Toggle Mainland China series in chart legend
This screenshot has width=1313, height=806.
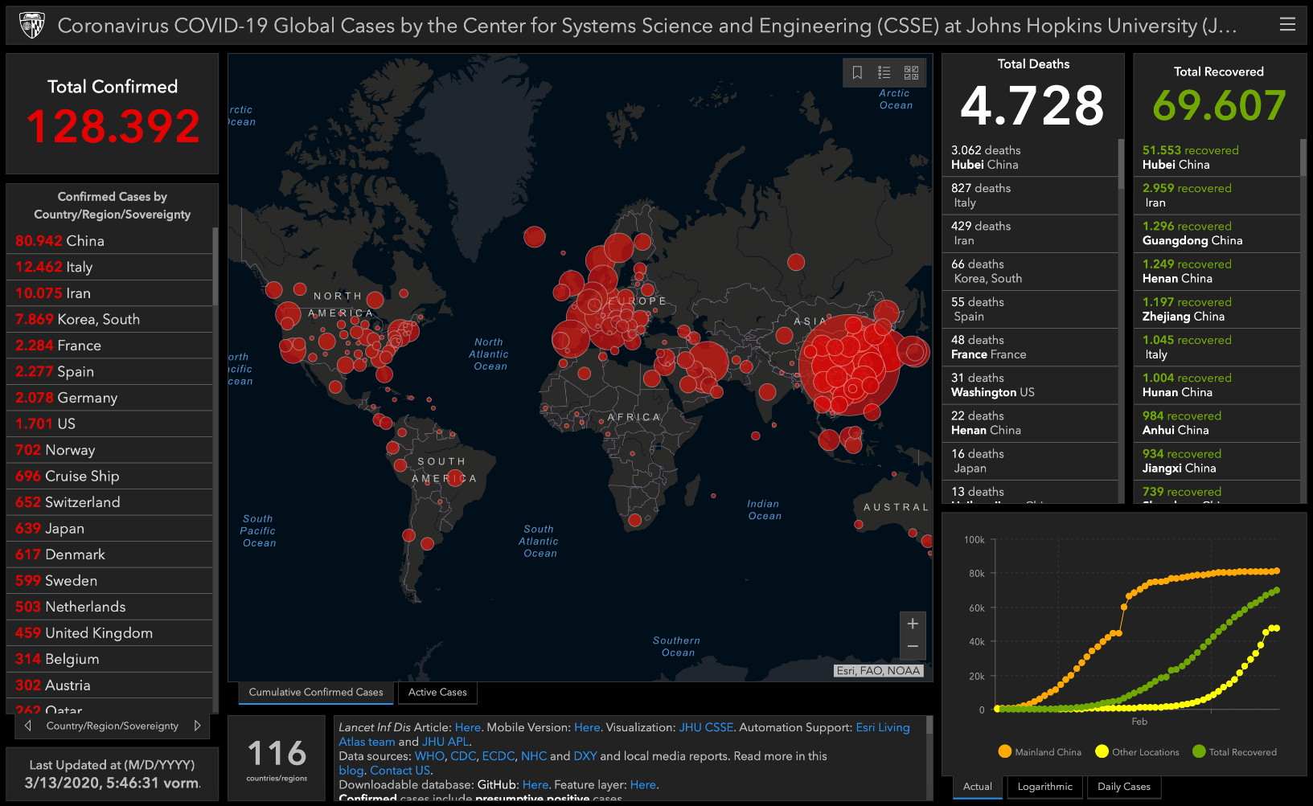coord(1005,752)
